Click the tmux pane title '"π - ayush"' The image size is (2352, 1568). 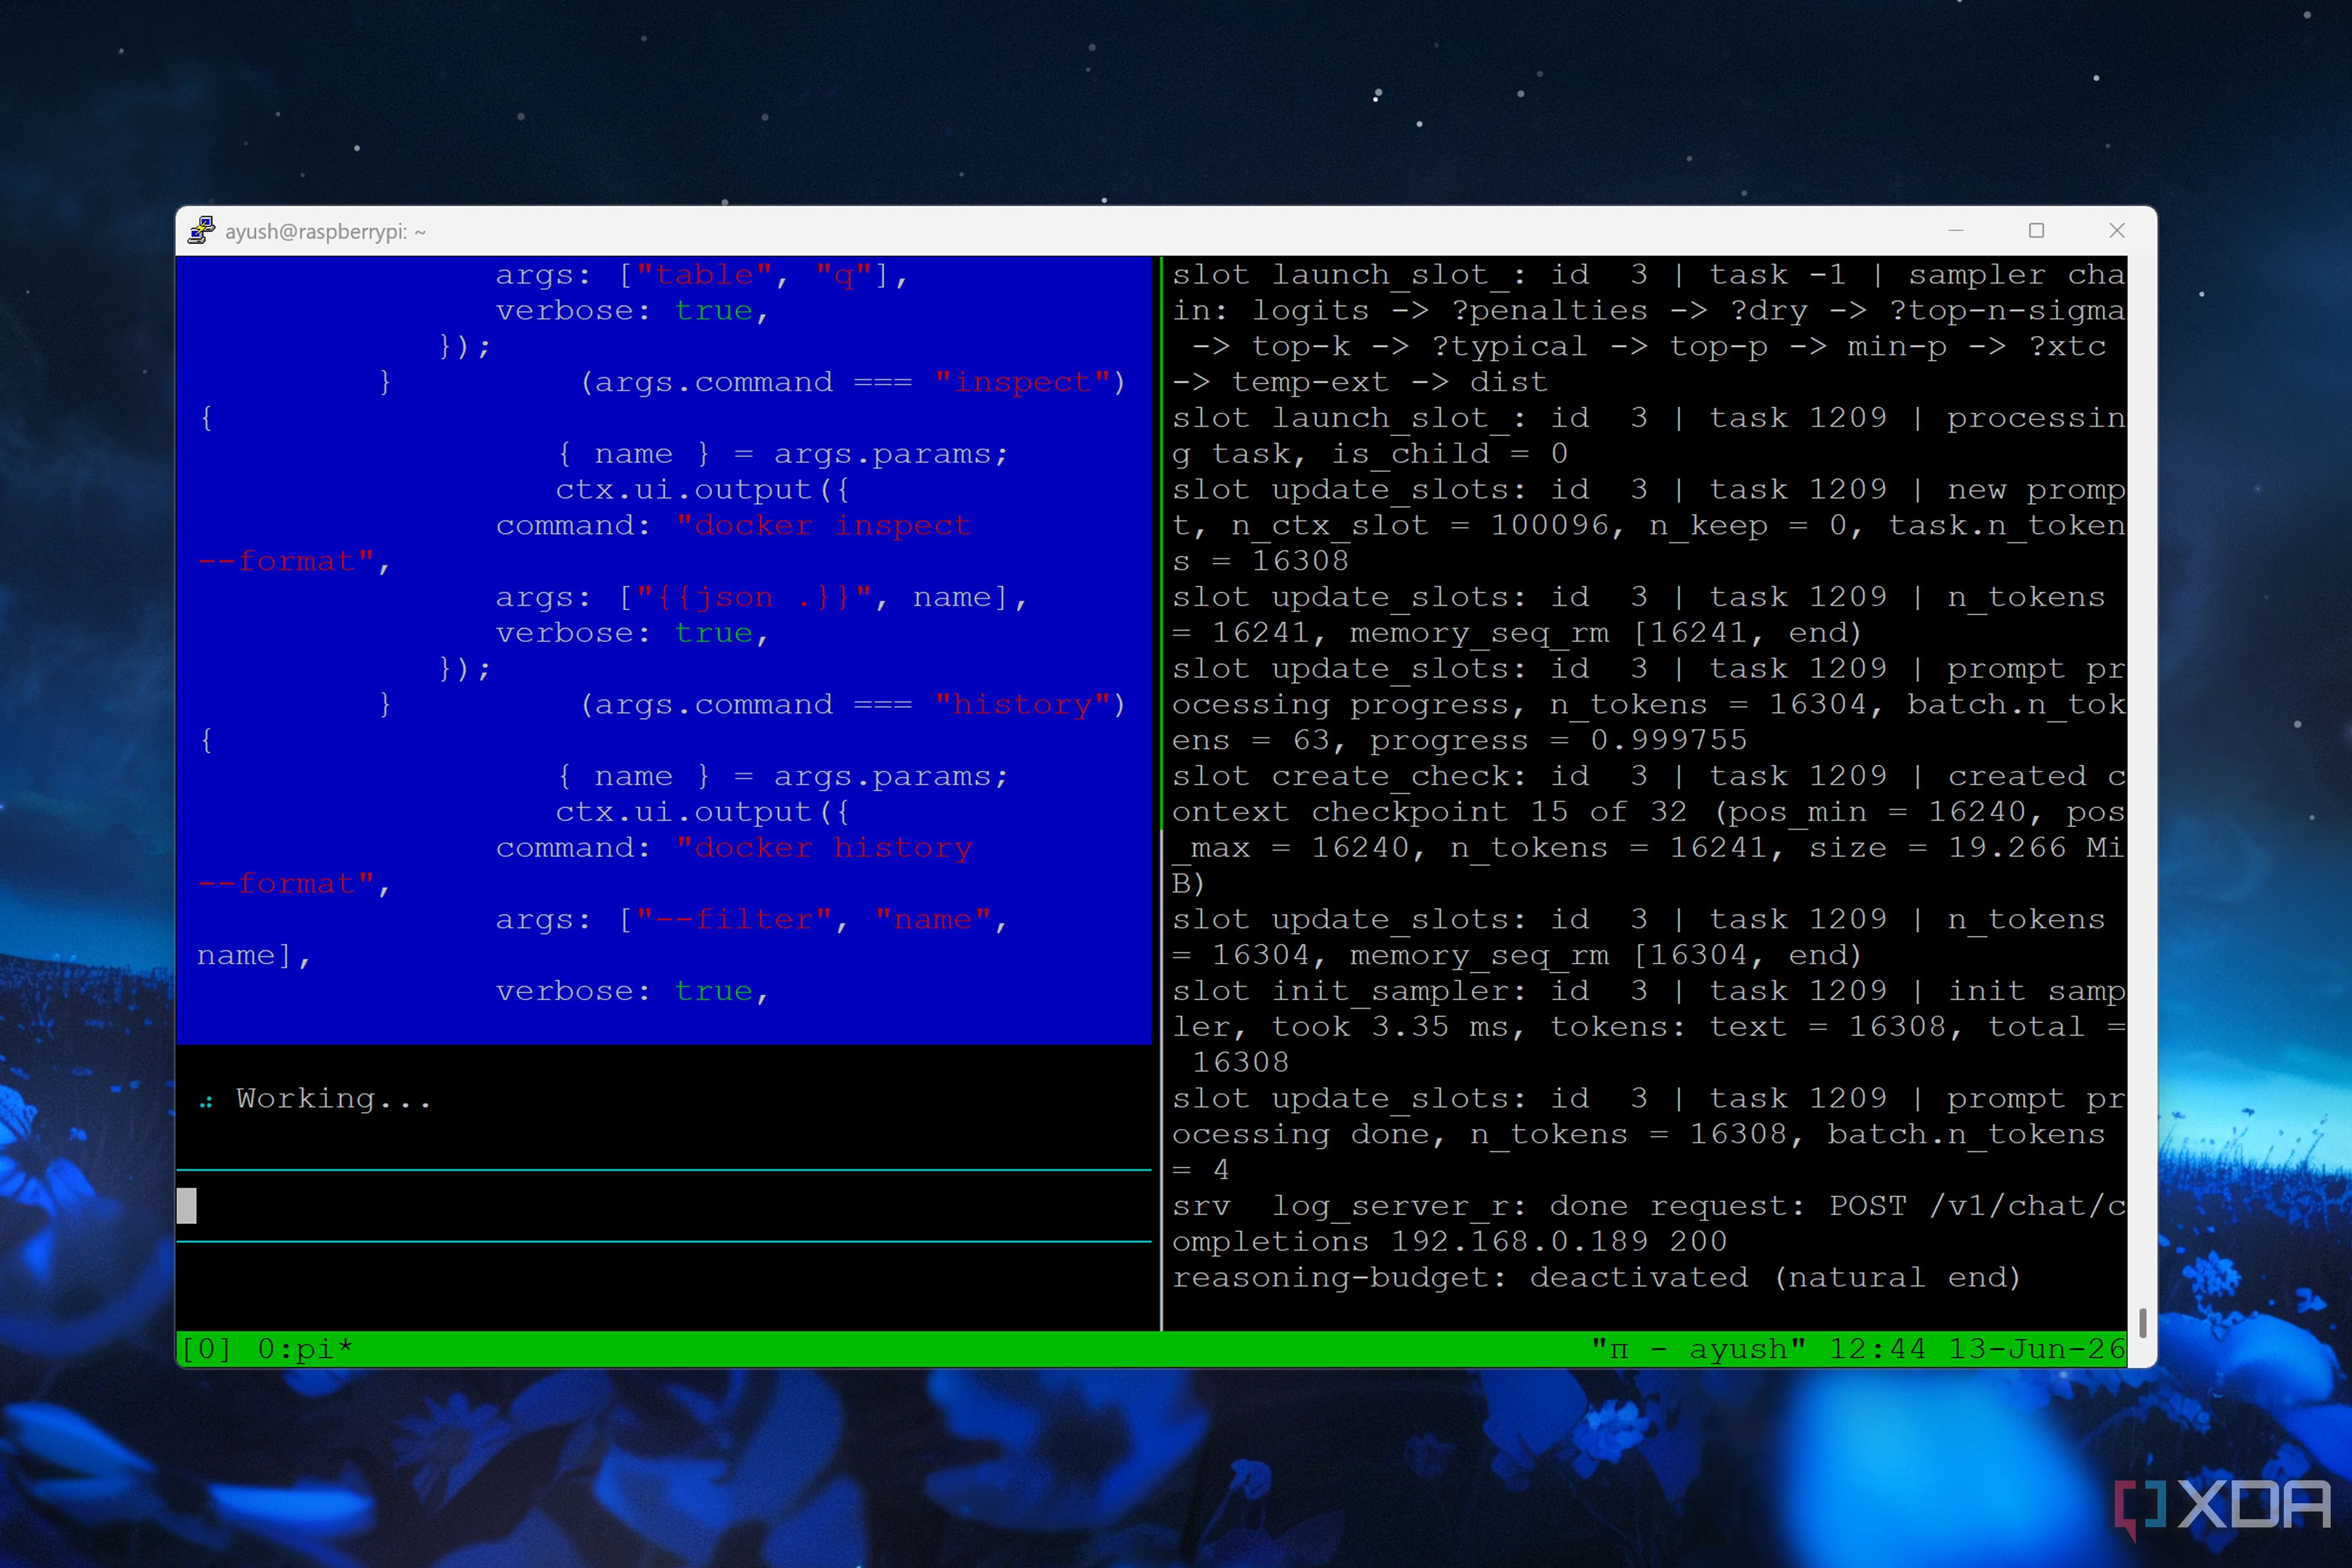pyautogui.click(x=1698, y=1349)
